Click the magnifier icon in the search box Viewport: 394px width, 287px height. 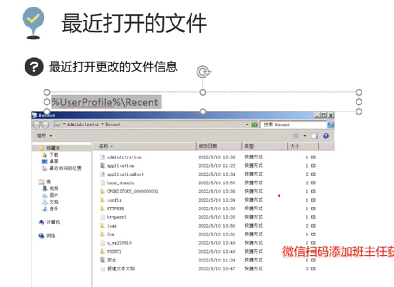pyautogui.click(x=330, y=124)
